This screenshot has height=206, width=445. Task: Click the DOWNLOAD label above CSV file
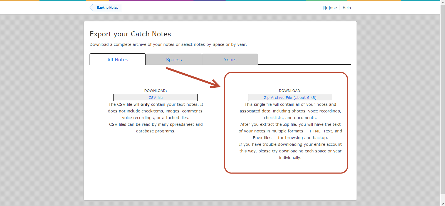click(x=155, y=91)
